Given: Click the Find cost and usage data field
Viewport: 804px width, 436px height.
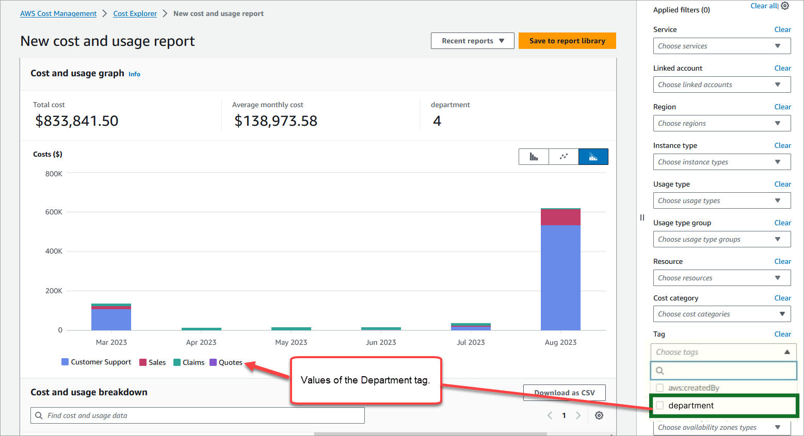Looking at the screenshot, I should pos(198,415).
